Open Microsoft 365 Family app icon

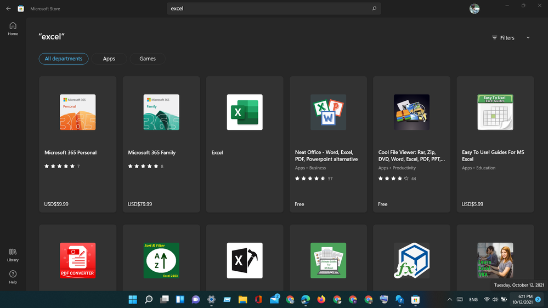[161, 112]
